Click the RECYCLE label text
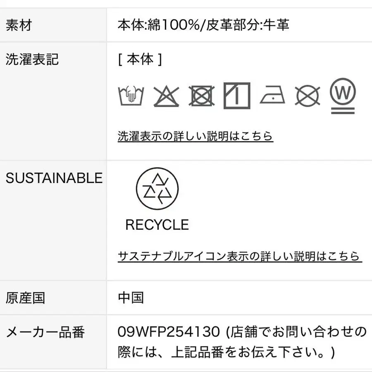The width and height of the screenshot is (372, 372). click(x=157, y=225)
